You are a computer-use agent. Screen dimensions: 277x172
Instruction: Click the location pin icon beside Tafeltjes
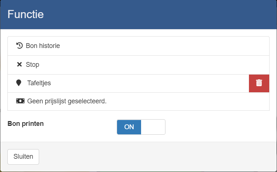click(19, 83)
